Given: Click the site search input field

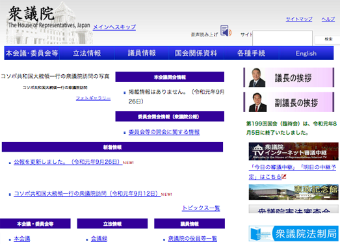Looking at the screenshot, I should [282, 38].
